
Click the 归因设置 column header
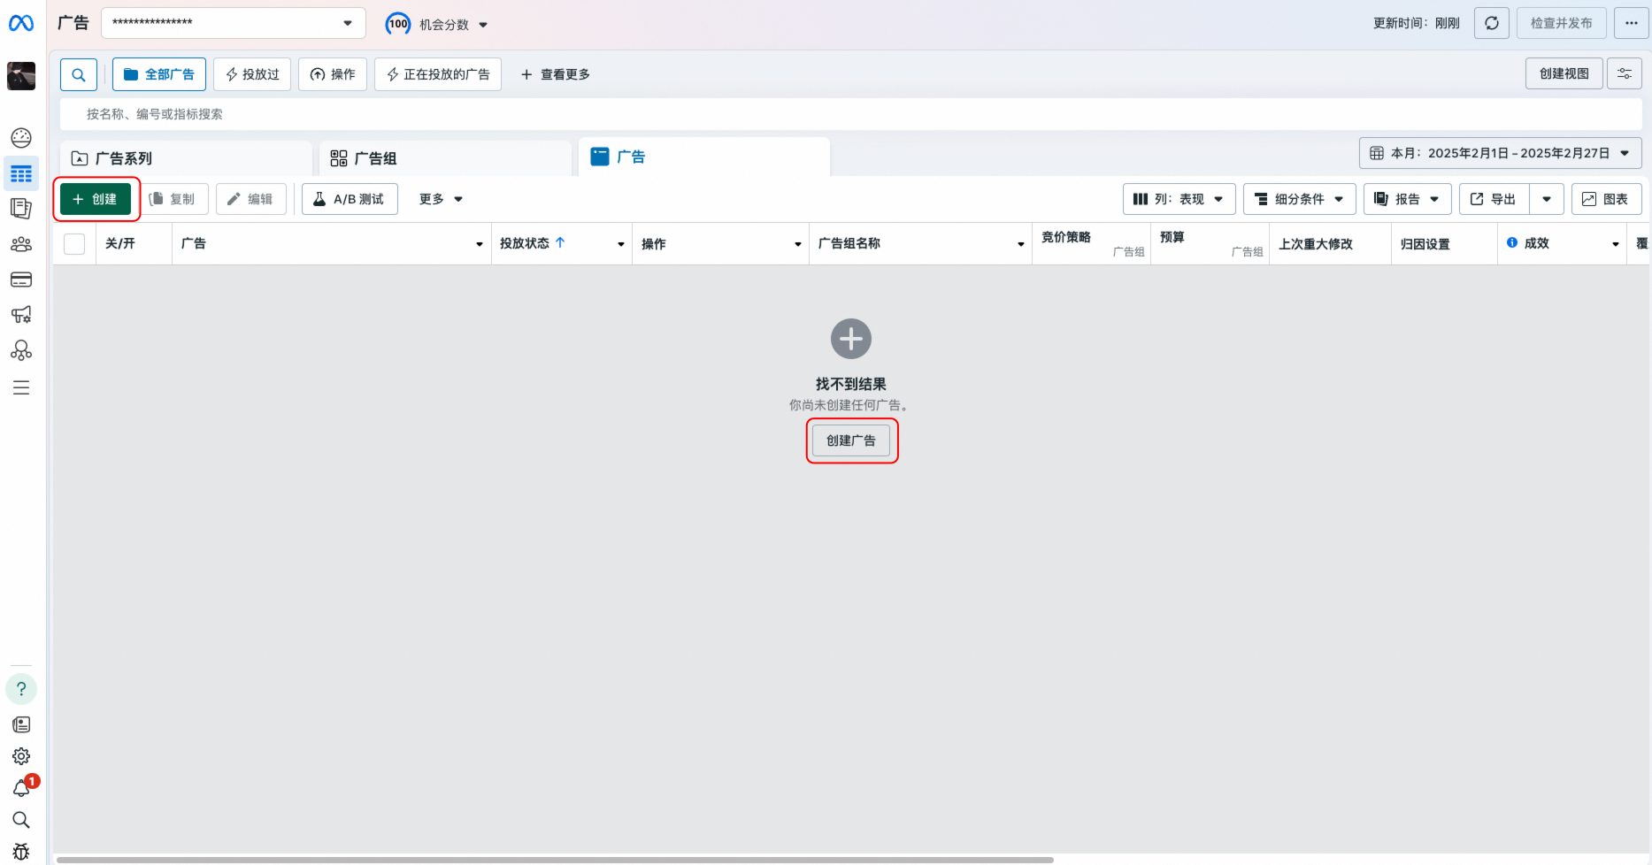(x=1425, y=244)
